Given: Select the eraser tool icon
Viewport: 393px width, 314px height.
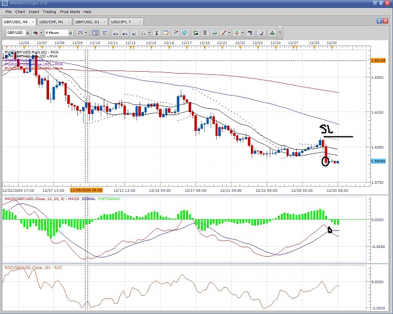Looking at the screenshot, I should [261, 33].
